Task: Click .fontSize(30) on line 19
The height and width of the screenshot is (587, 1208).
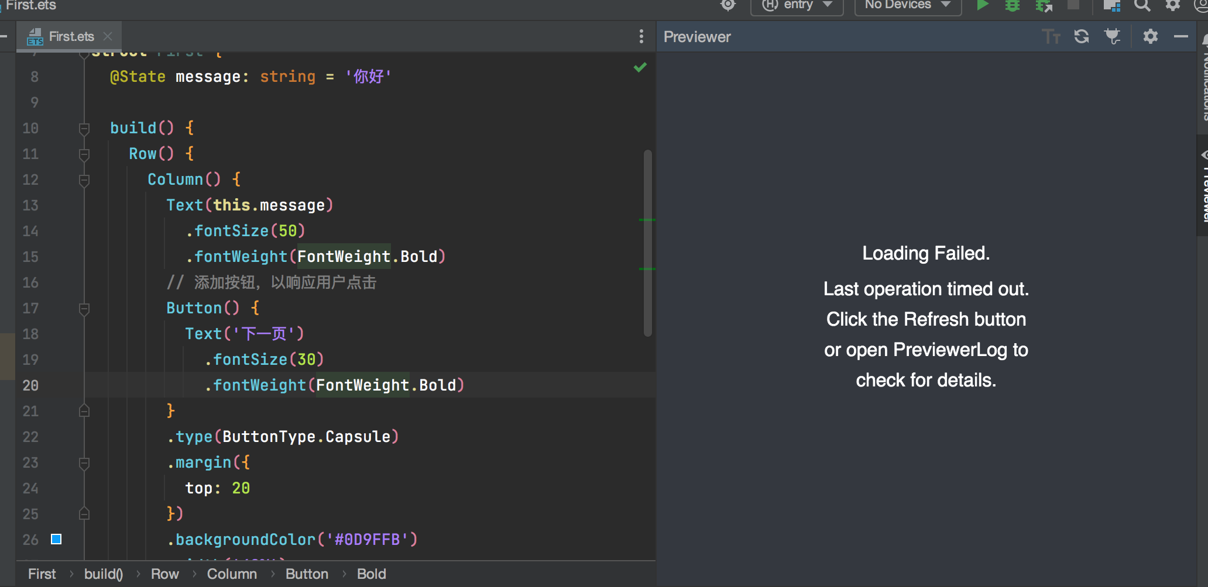Action: pyautogui.click(x=264, y=360)
